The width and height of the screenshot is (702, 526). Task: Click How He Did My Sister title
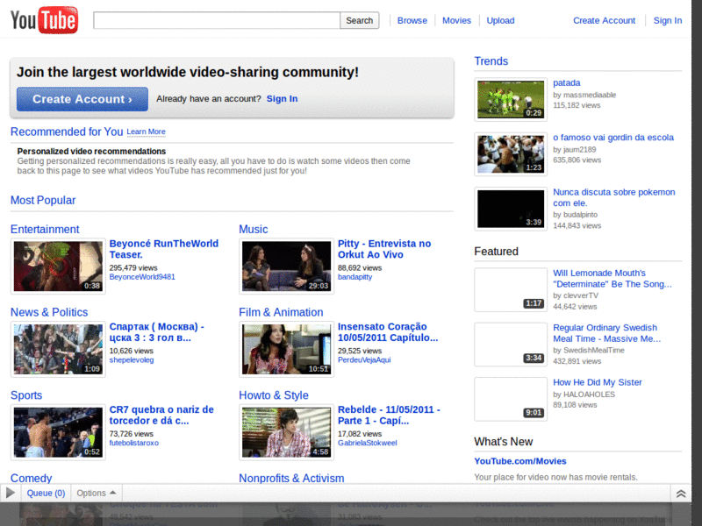pyautogui.click(x=598, y=382)
